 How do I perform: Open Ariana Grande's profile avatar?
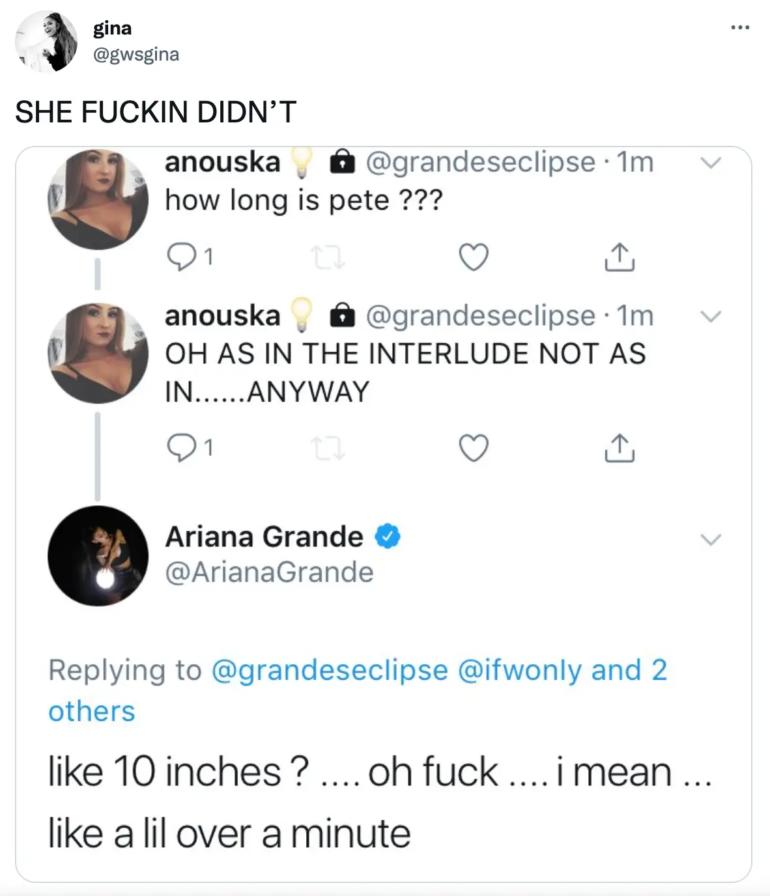(x=98, y=555)
